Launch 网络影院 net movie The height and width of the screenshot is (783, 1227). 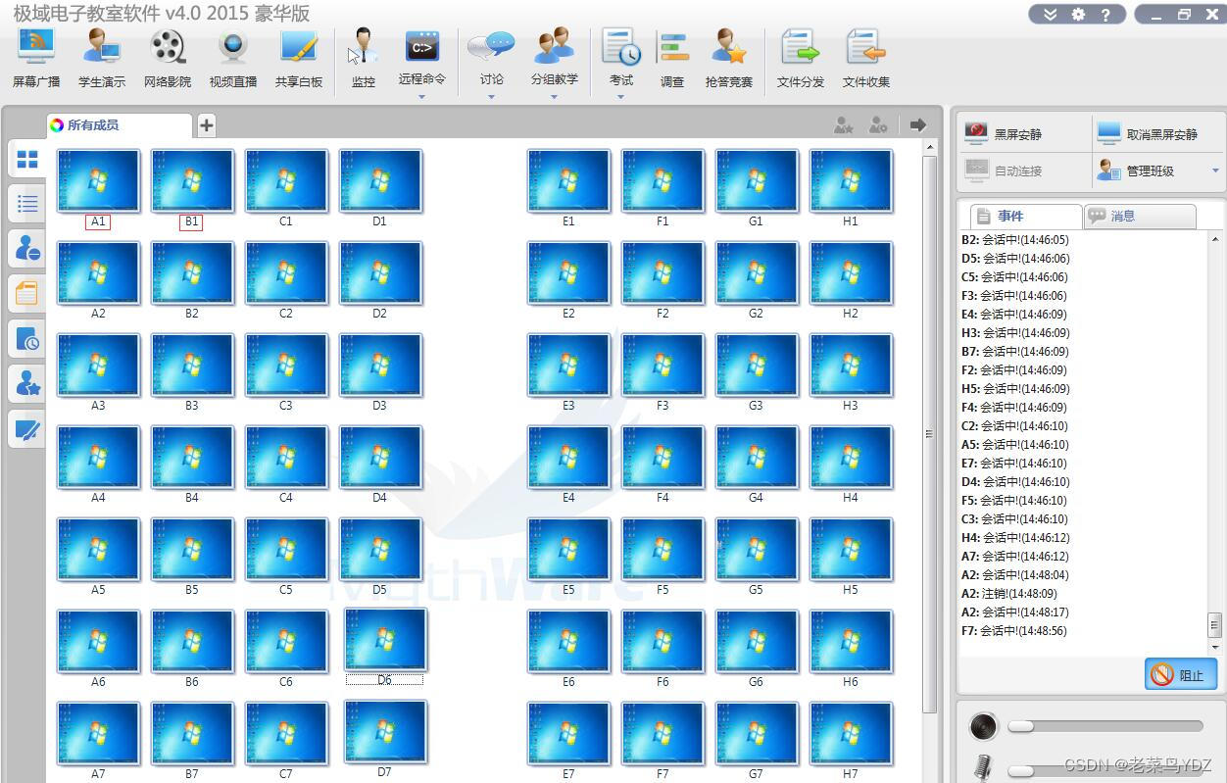[168, 59]
